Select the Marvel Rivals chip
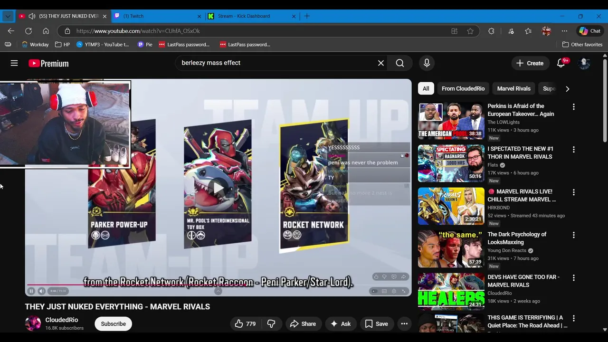The width and height of the screenshot is (608, 342). (x=513, y=88)
